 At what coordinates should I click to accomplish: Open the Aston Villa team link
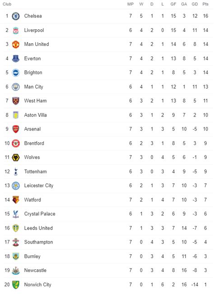coord(35,115)
